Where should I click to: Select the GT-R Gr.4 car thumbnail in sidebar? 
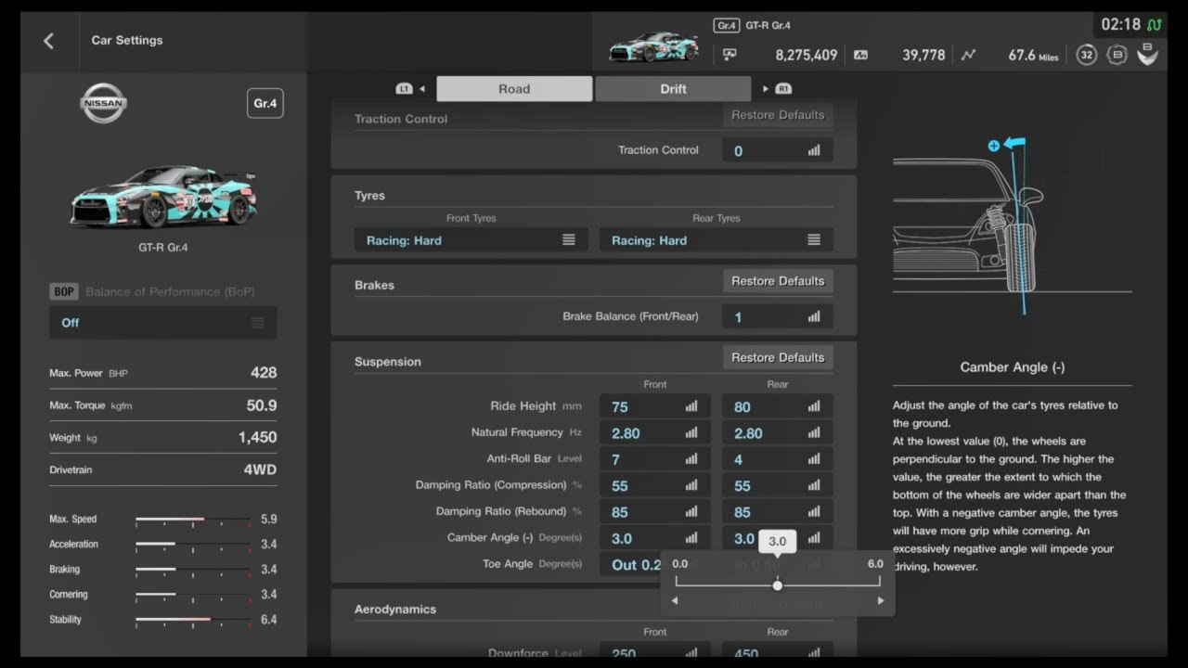coord(163,197)
